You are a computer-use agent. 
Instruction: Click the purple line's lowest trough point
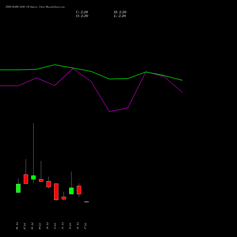[109, 111]
